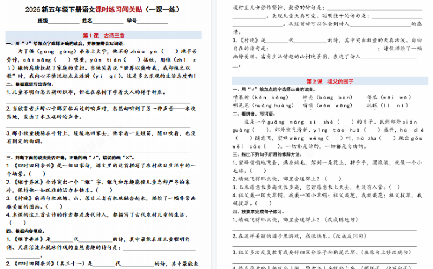Click the instruction （改成反问句）

coord(350,236)
